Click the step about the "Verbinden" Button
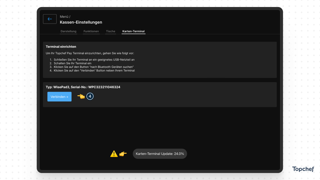The width and height of the screenshot is (320, 180). coord(94,70)
